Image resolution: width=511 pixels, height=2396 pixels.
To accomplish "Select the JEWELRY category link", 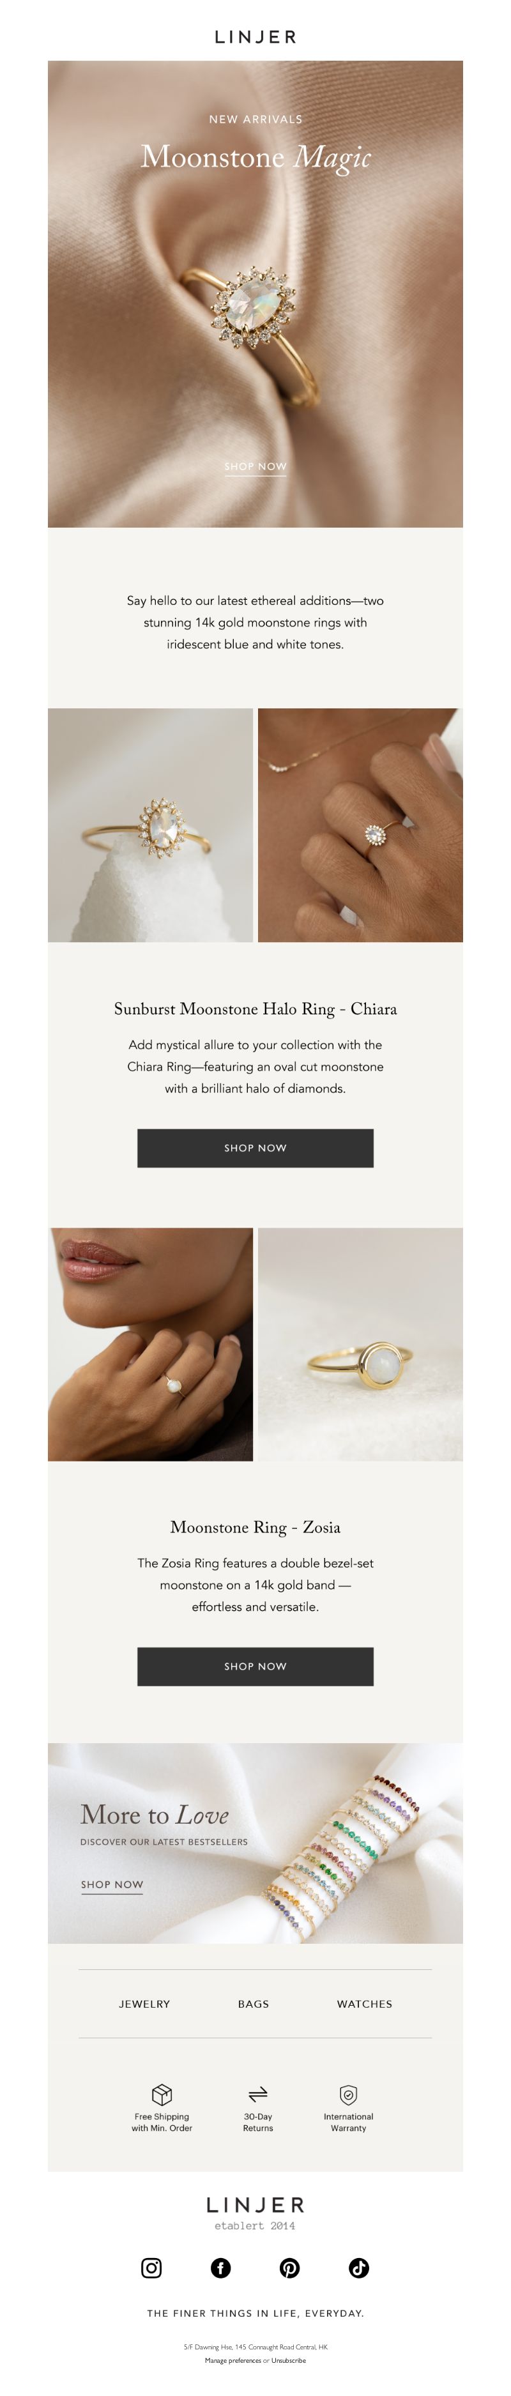I will pos(144,2004).
